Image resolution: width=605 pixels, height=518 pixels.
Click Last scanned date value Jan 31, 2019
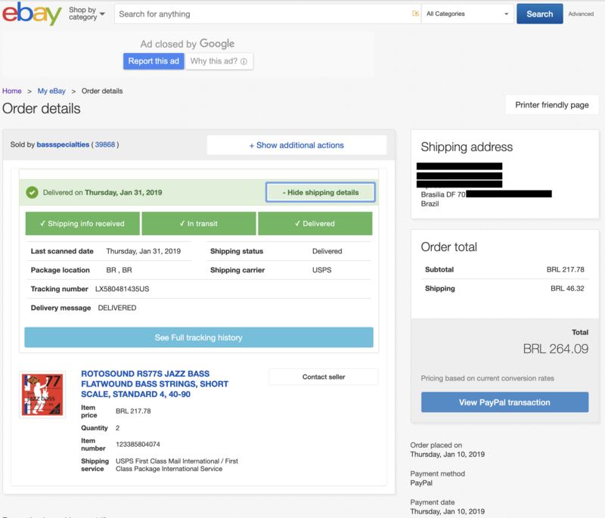pyautogui.click(x=144, y=251)
